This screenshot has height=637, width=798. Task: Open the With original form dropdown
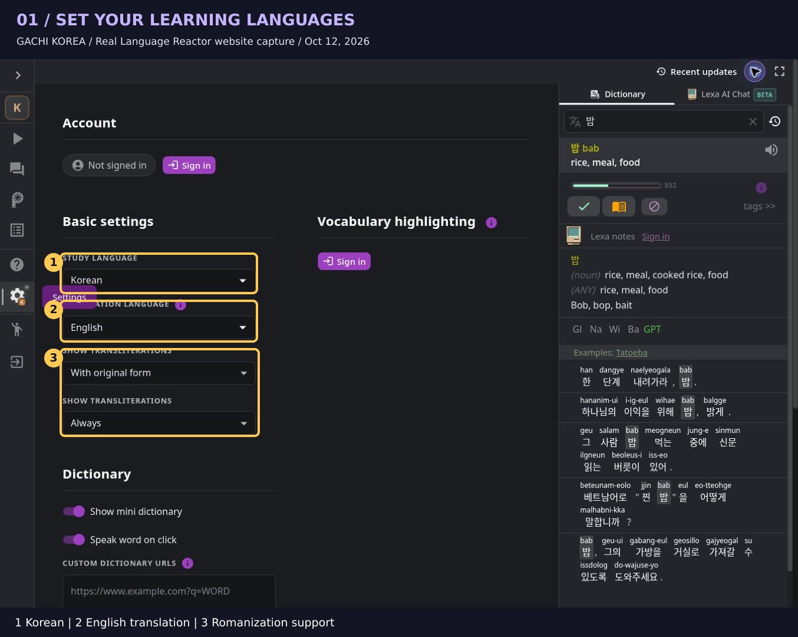159,373
